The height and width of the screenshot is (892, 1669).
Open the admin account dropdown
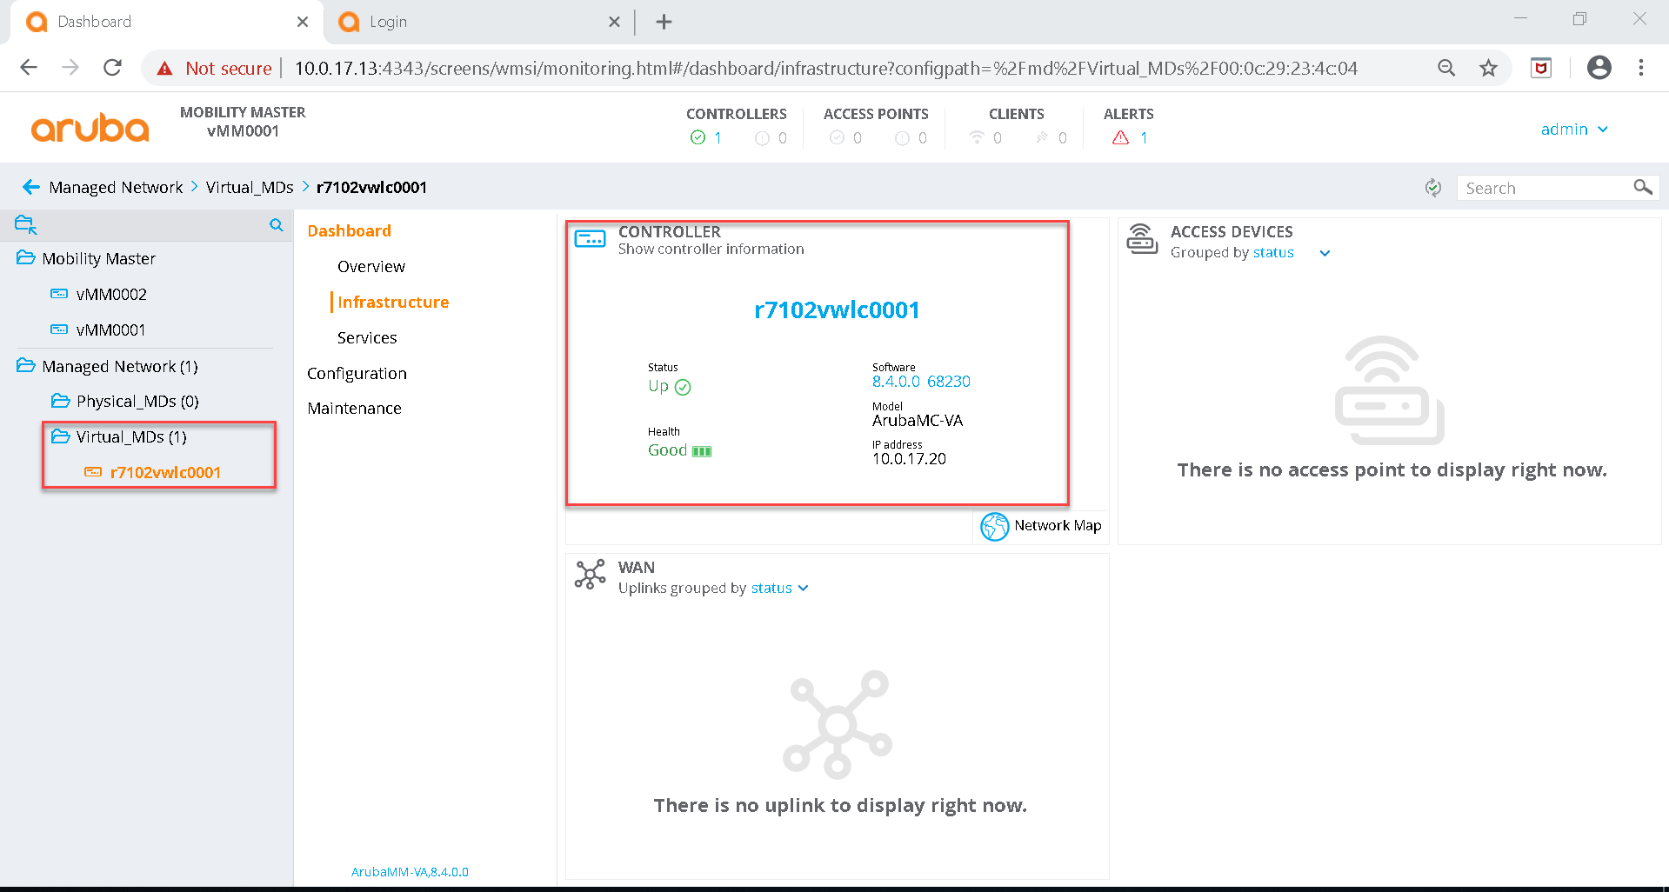(x=1574, y=129)
